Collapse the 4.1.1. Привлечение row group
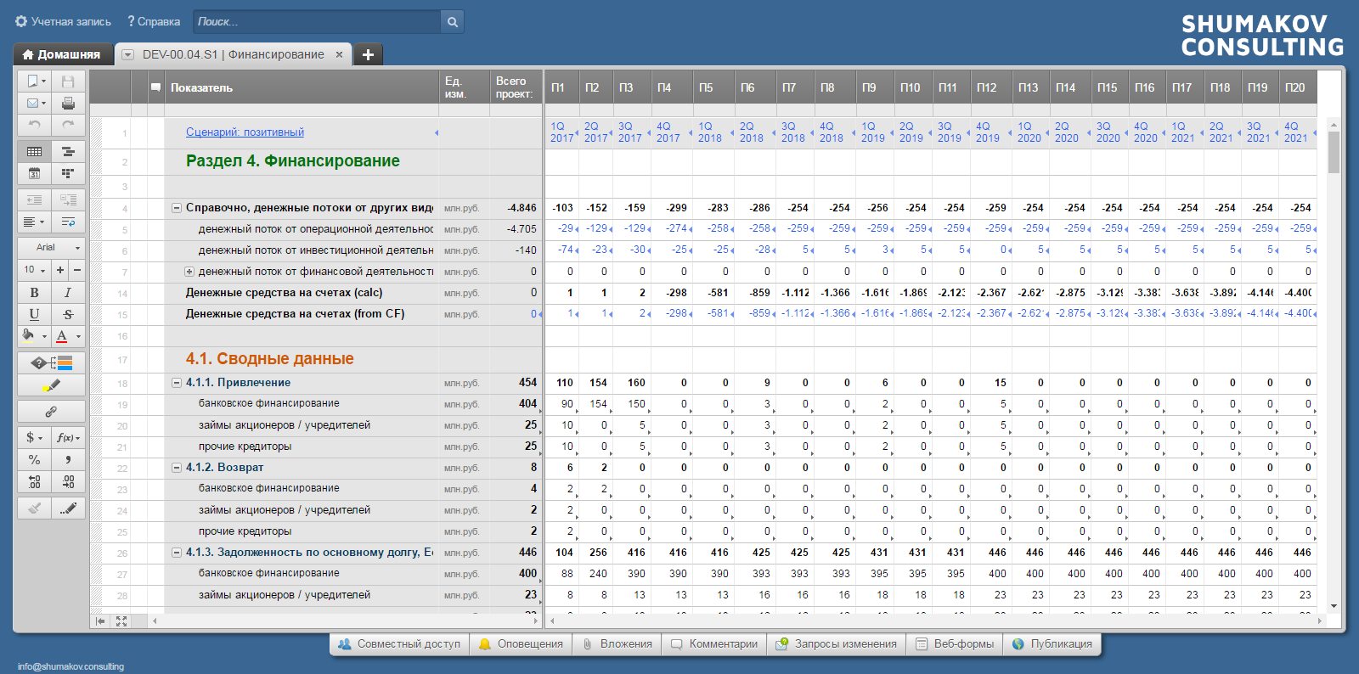 pyautogui.click(x=177, y=383)
